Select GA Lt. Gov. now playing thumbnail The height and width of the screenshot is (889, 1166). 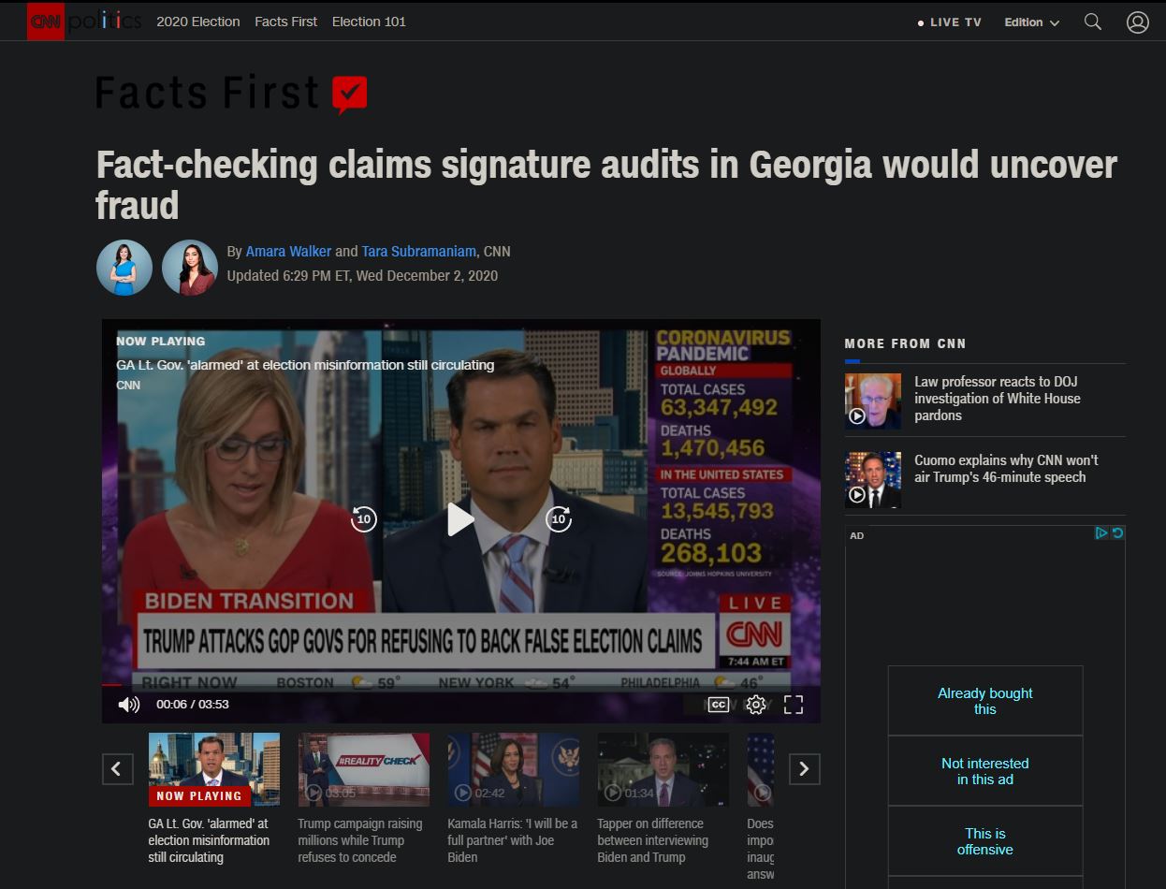pyautogui.click(x=214, y=769)
